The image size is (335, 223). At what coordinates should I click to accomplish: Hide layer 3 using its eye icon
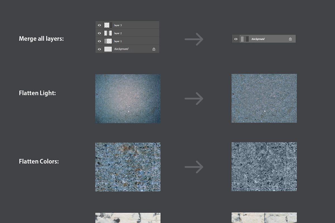coord(99,25)
